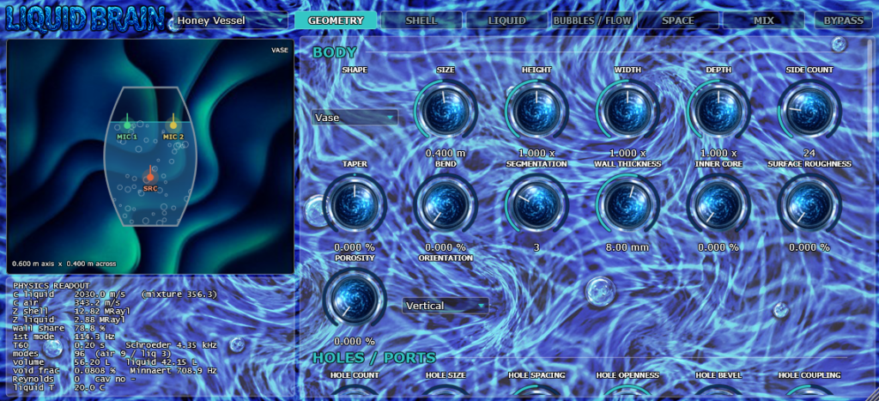Open the Vertical orientation dropdown
Image resolution: width=879 pixels, height=401 pixels.
pos(446,306)
